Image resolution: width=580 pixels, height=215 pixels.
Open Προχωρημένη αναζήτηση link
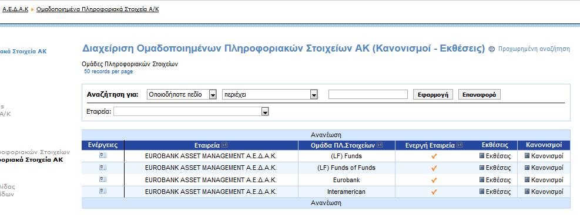click(534, 49)
